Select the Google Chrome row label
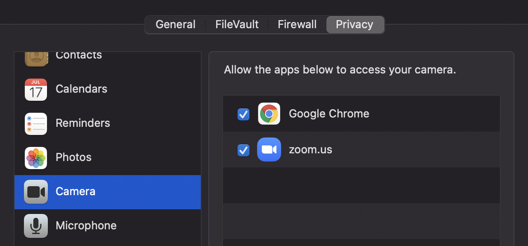The width and height of the screenshot is (528, 246). (329, 114)
